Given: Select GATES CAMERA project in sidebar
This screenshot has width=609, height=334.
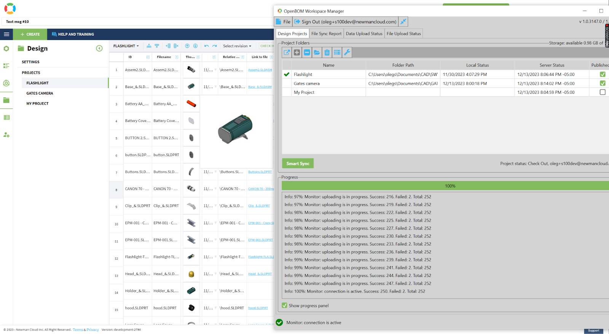Looking at the screenshot, I should (40, 93).
